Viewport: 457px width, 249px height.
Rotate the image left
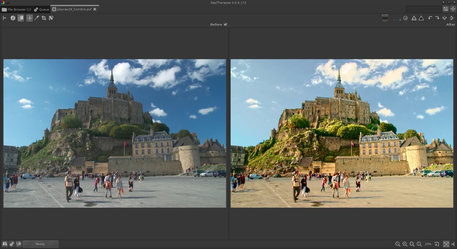tap(430, 18)
